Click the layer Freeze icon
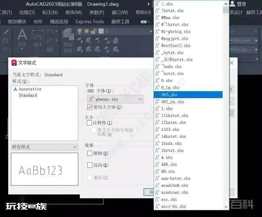Screen dimensions: 262x217 click(97, 40)
